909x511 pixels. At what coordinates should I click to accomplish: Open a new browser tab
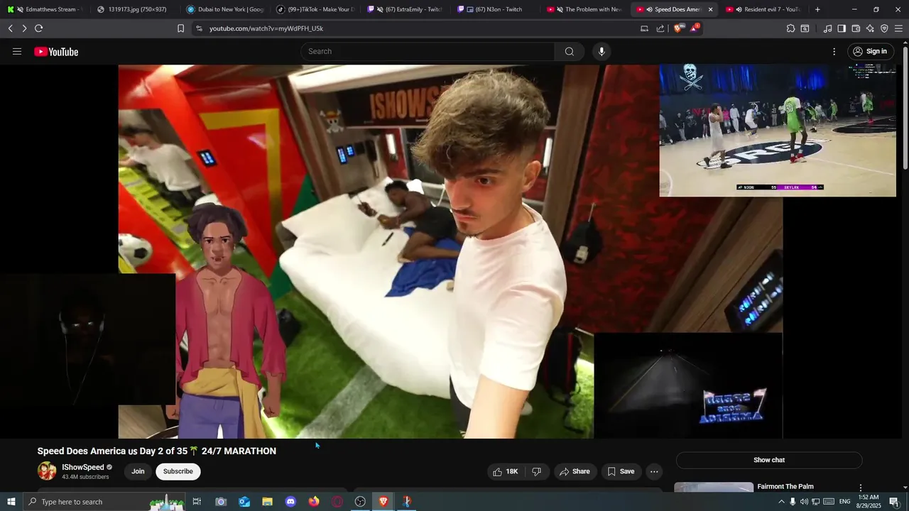coord(817,9)
